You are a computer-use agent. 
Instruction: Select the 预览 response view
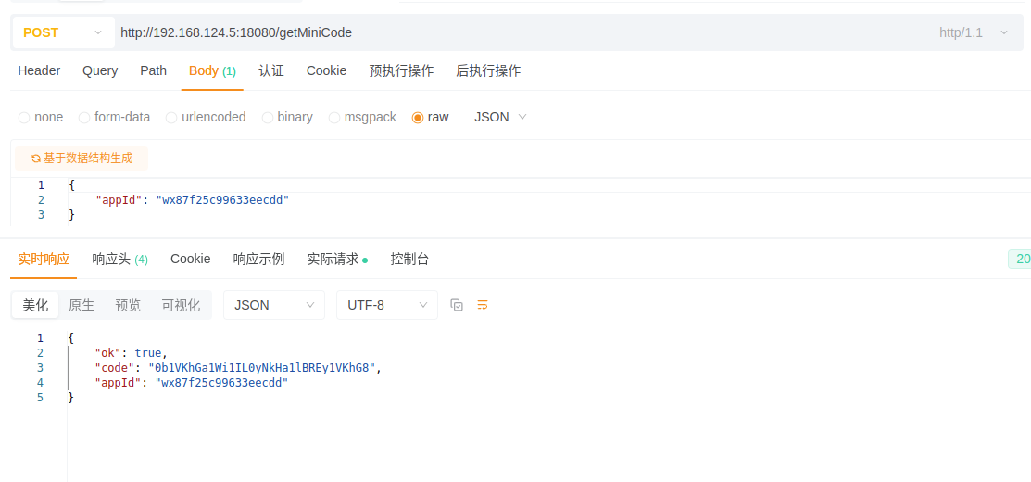128,305
